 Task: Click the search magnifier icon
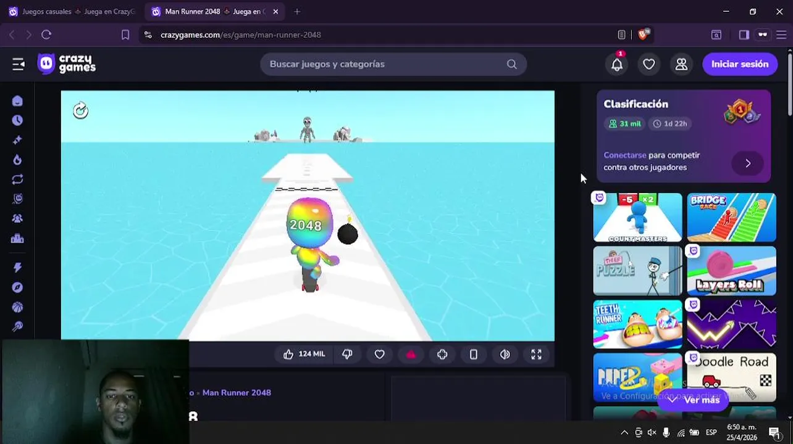(511, 64)
